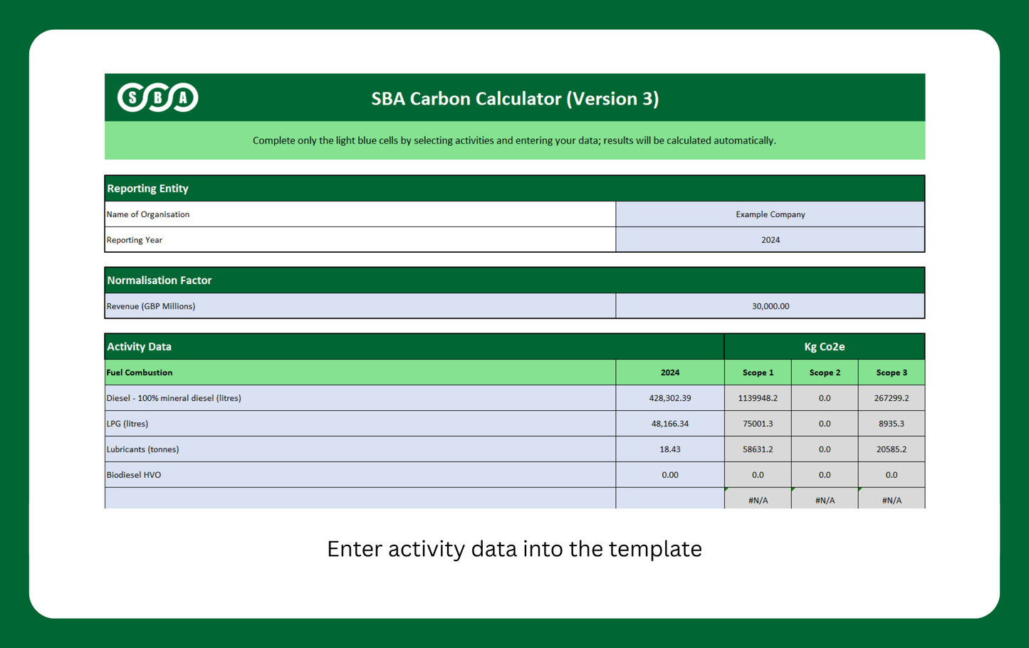Edit the 428,302.39 diesel quantity cell
1029x648 pixels.
[x=670, y=398]
